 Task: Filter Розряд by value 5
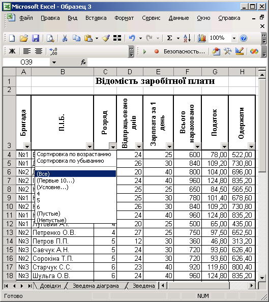click(x=76, y=200)
